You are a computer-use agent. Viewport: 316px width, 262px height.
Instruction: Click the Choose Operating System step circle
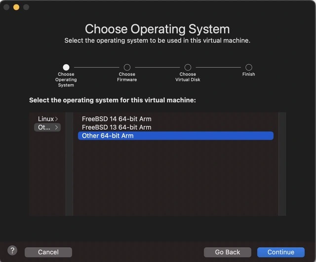coord(66,67)
